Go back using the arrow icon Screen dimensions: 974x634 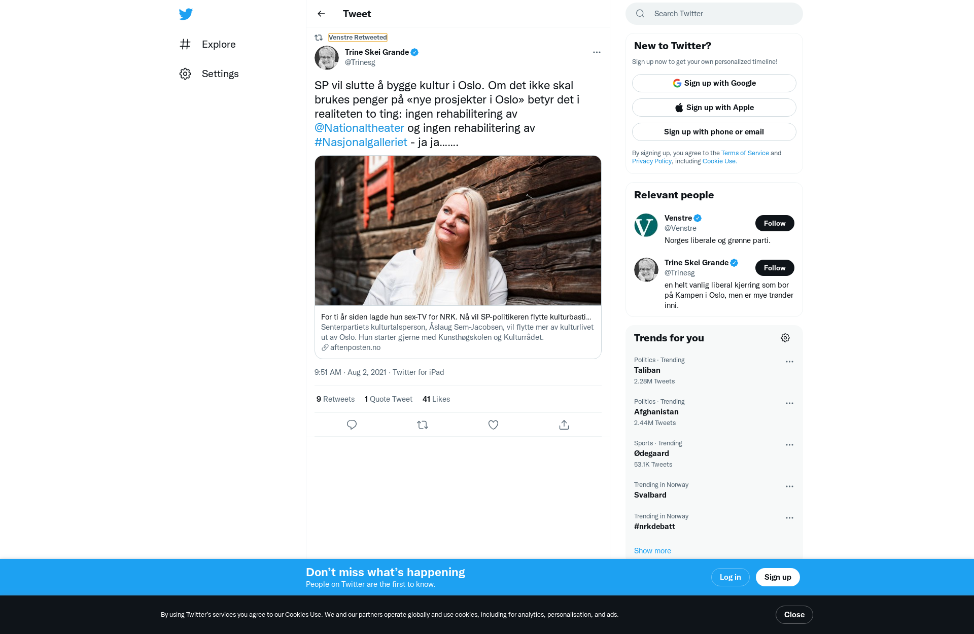point(321,14)
